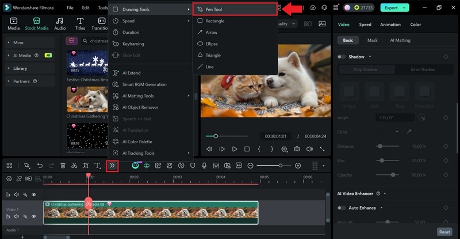460x239 pixels.
Task: Select Christmas Gathering clip on timeline
Action: [x=151, y=213]
